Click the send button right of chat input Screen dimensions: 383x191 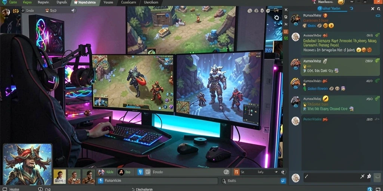pyautogui.click(x=377, y=178)
